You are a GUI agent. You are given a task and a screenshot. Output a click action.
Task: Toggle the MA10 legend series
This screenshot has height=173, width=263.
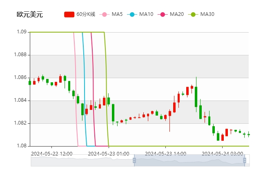[140, 14]
